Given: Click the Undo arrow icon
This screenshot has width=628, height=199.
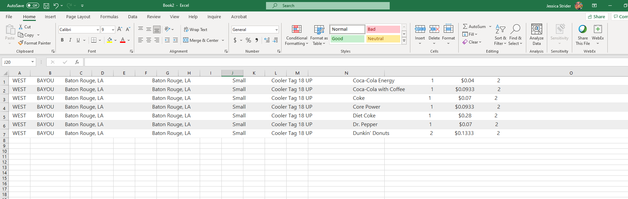Looking at the screenshot, I should point(56,6).
